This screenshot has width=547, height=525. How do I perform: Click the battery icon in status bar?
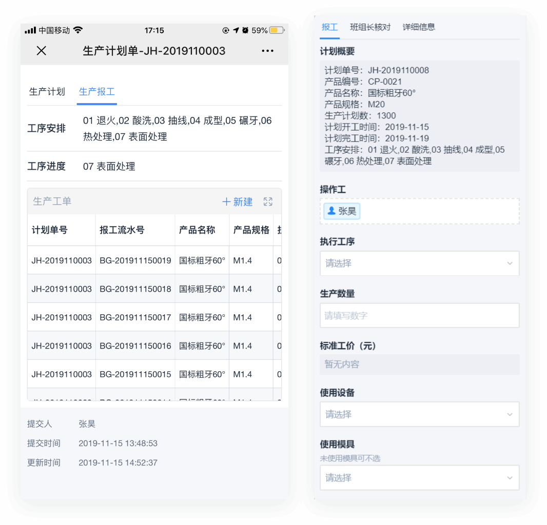coord(277,30)
